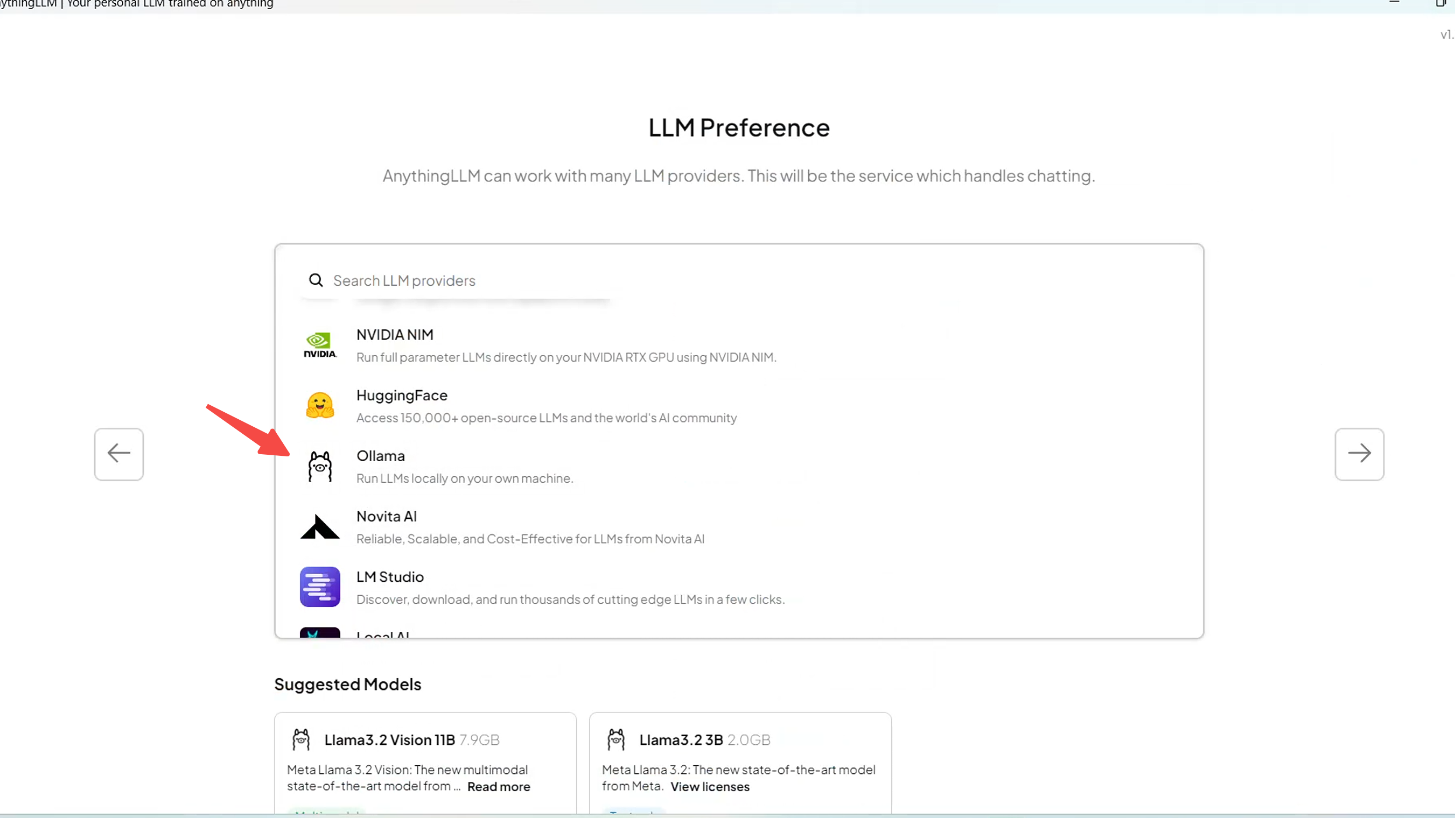Click the Ollama llama icon in the provider list

320,466
